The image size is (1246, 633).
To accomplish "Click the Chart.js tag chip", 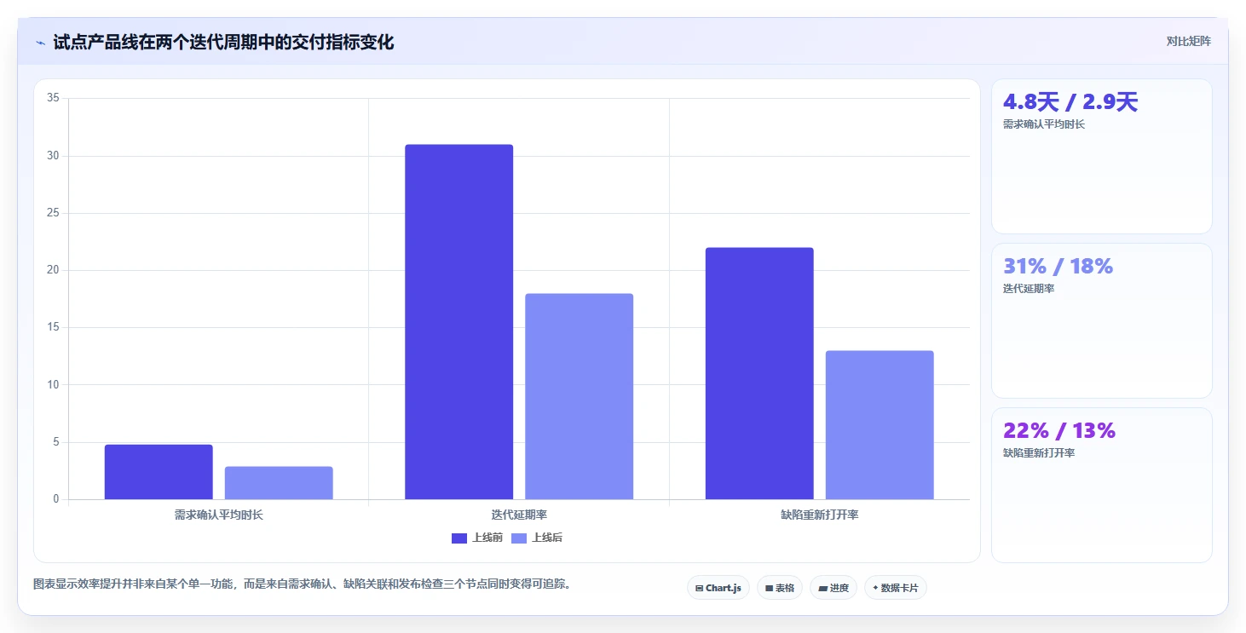I will [x=718, y=588].
